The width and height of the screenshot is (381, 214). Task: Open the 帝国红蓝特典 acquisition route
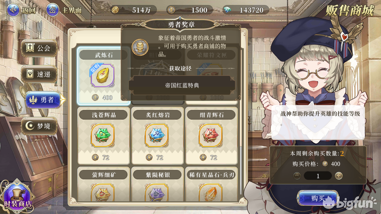coord(182,85)
